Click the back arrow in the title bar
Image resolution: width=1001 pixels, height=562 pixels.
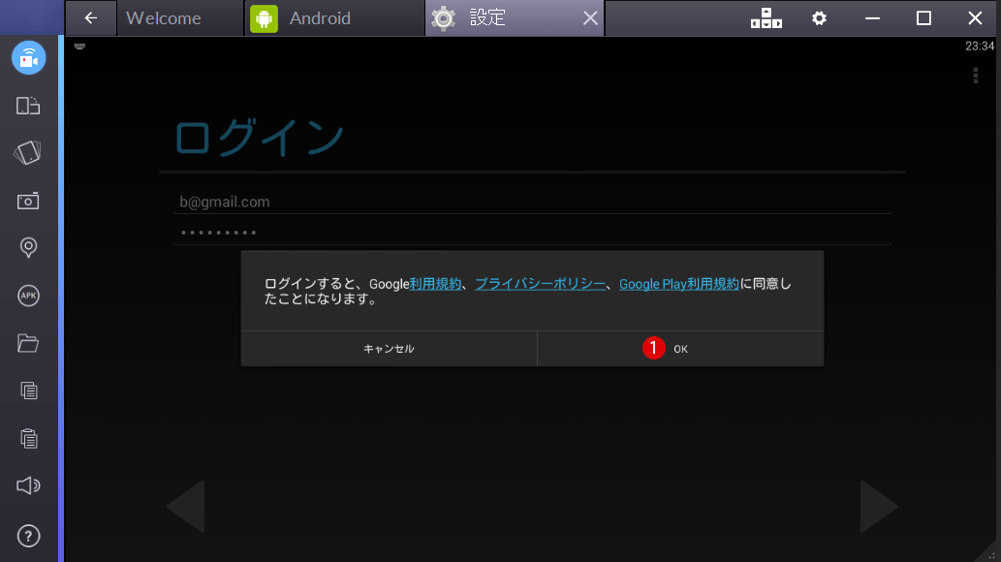91,17
